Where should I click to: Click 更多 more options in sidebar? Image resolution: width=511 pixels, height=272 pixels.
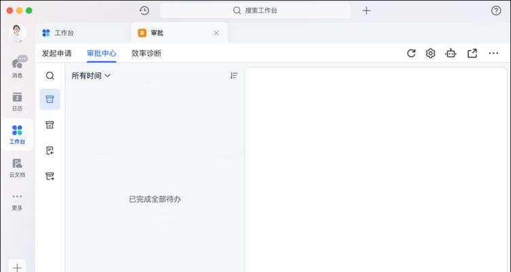point(17,202)
